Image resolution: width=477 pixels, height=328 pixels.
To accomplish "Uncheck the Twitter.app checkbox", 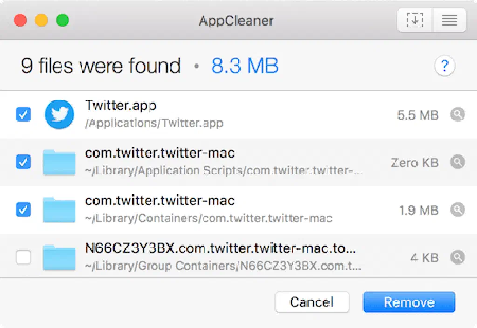I will [x=23, y=114].
